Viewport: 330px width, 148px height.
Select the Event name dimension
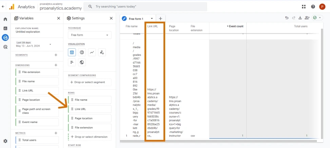click(37, 122)
